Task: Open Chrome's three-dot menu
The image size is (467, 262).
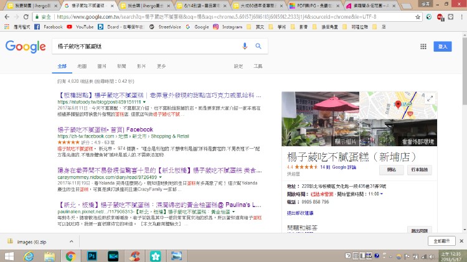Action: coord(461,17)
